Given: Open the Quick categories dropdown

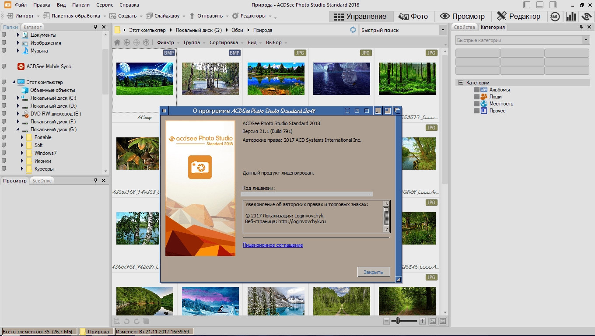Looking at the screenshot, I should coord(585,40).
